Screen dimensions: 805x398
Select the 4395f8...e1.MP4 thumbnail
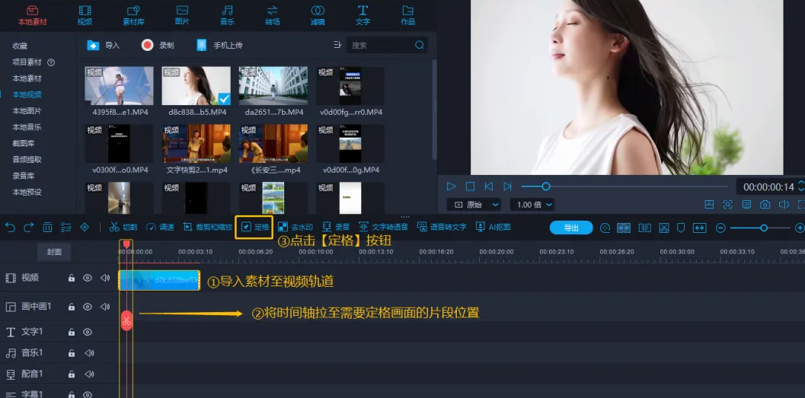(x=119, y=86)
